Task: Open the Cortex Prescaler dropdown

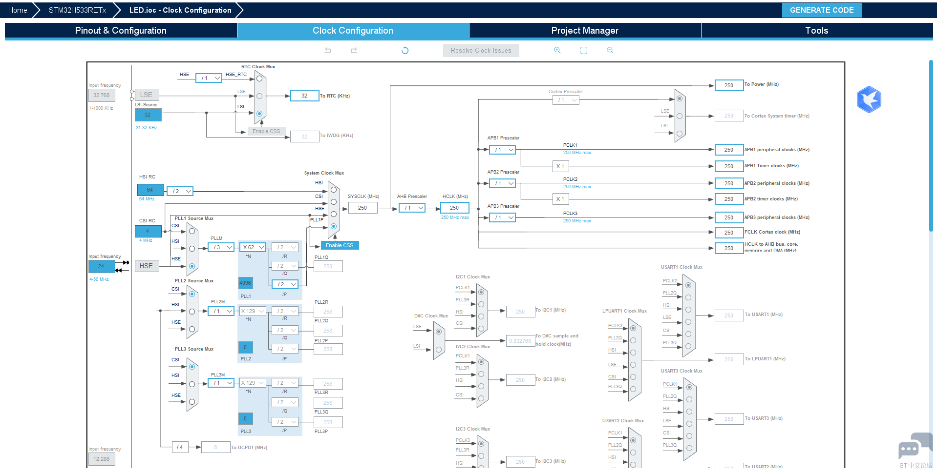Action: [566, 100]
